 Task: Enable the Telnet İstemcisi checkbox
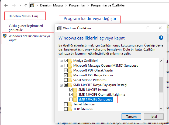(66, 104)
